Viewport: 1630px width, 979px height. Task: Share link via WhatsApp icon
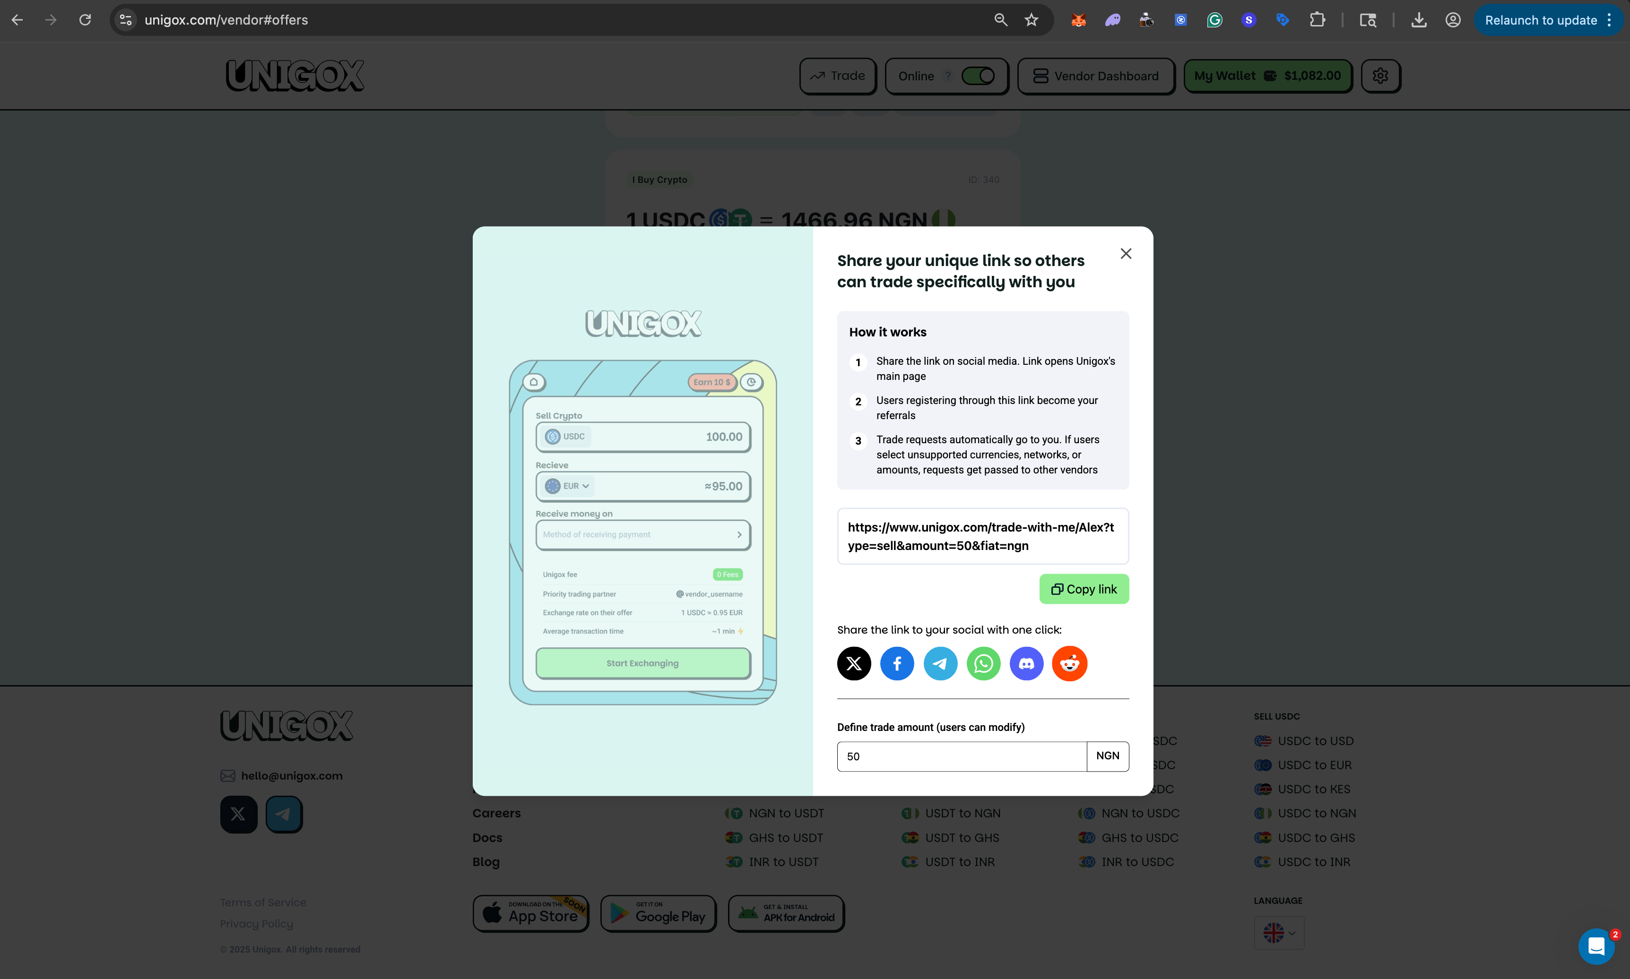[x=983, y=663]
